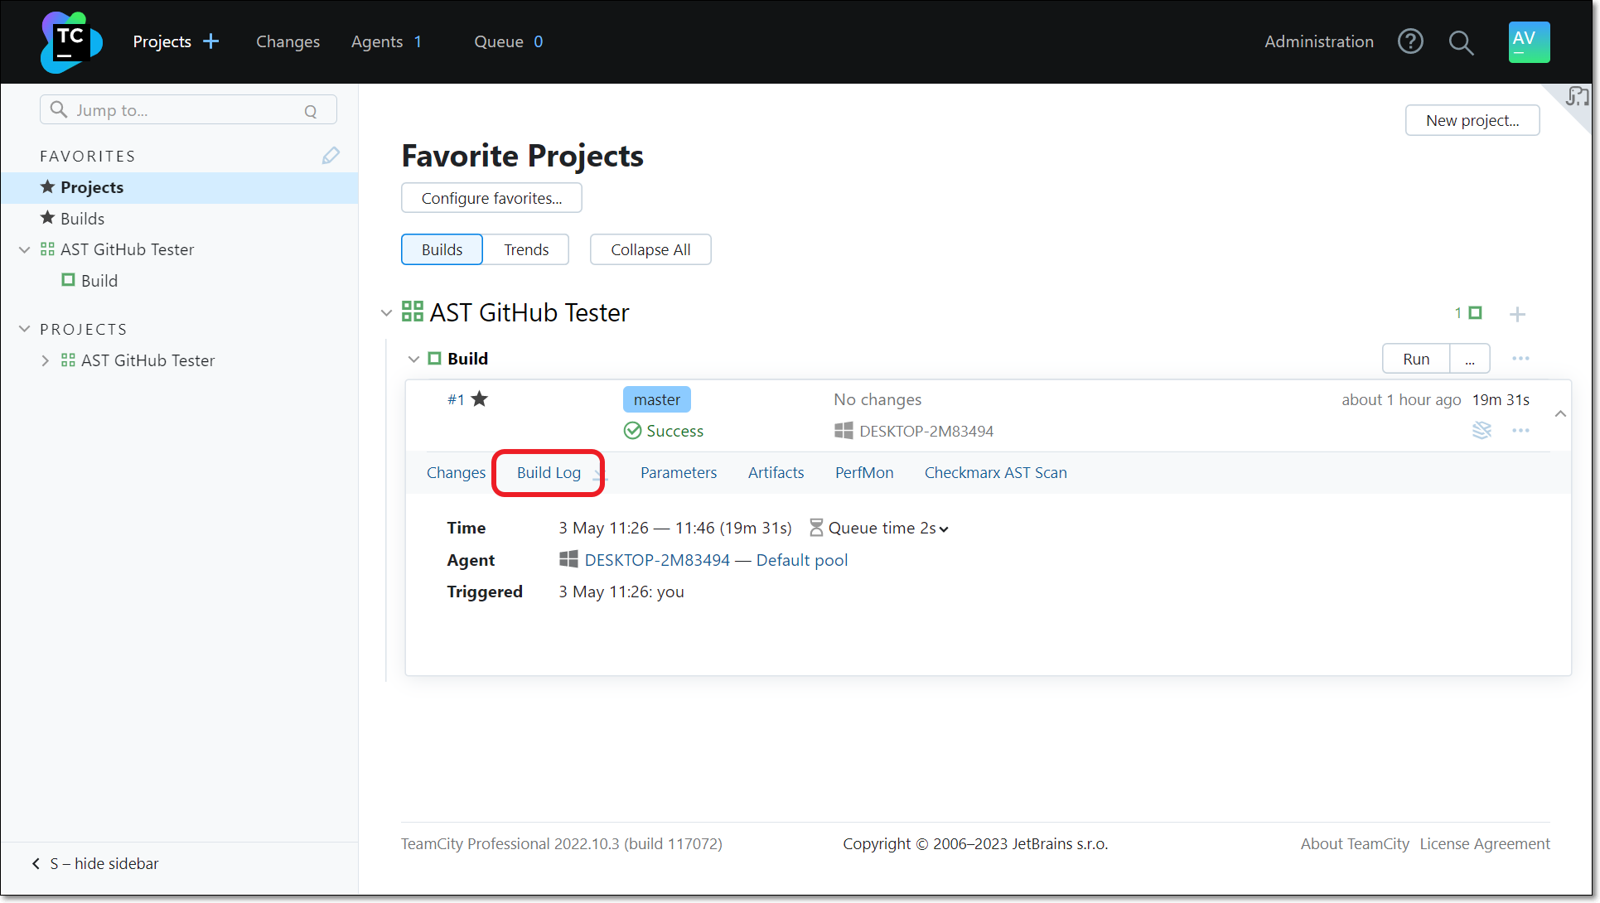Collapse the PROJECTS sidebar section
The width and height of the screenshot is (1600, 903).
[24, 329]
